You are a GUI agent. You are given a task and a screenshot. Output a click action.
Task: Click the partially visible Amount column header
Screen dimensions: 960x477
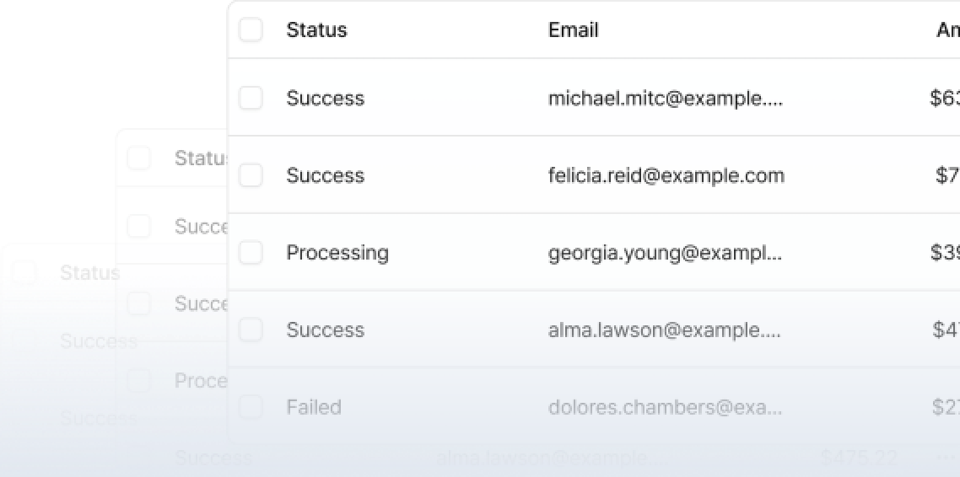948,30
